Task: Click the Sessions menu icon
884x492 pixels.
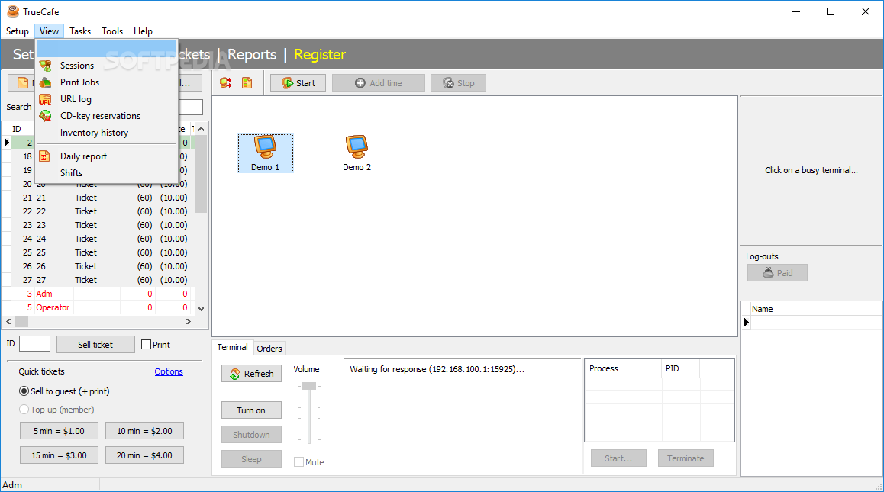Action: coord(45,66)
